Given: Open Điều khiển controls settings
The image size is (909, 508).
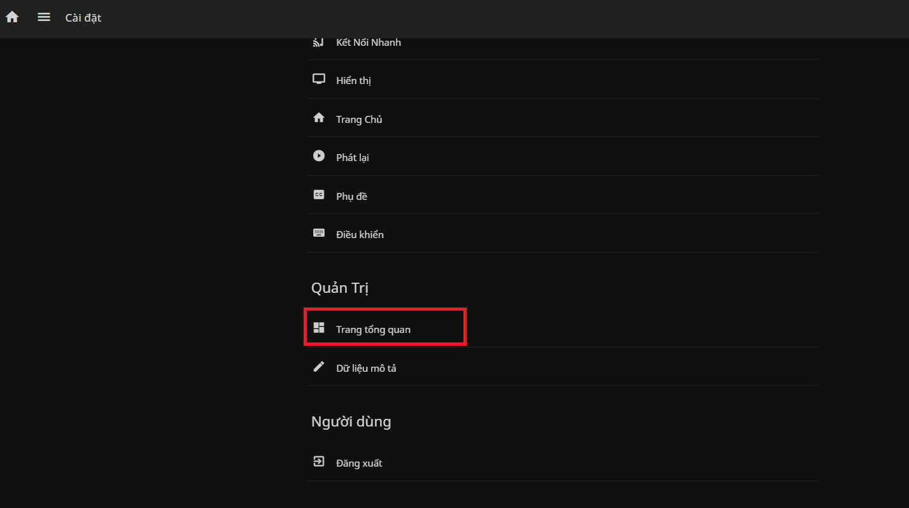Looking at the screenshot, I should (563, 234).
